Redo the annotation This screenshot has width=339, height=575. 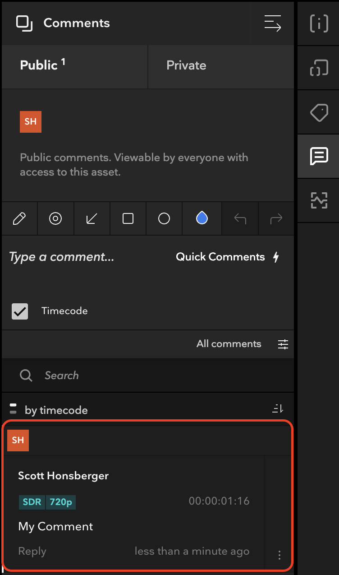(x=276, y=219)
